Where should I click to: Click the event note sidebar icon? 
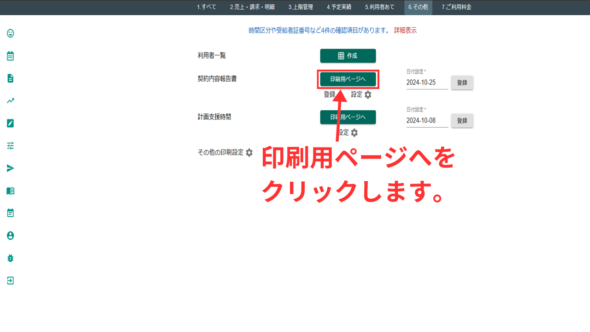coord(10,213)
